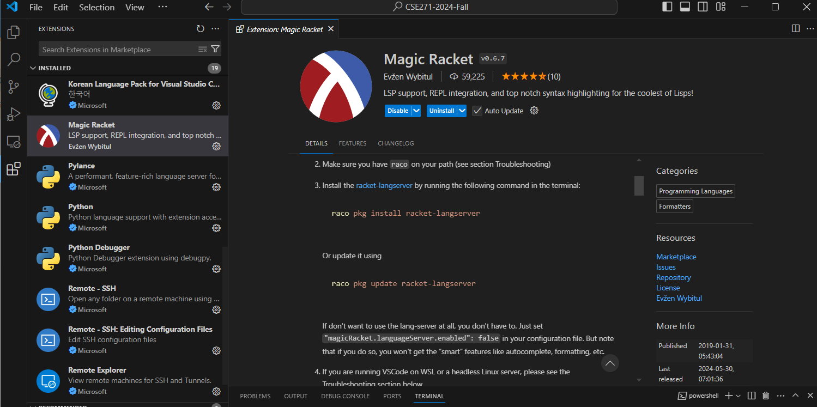The width and height of the screenshot is (817, 407).
Task: Toggle primary side bar layout icon
Action: tap(667, 7)
